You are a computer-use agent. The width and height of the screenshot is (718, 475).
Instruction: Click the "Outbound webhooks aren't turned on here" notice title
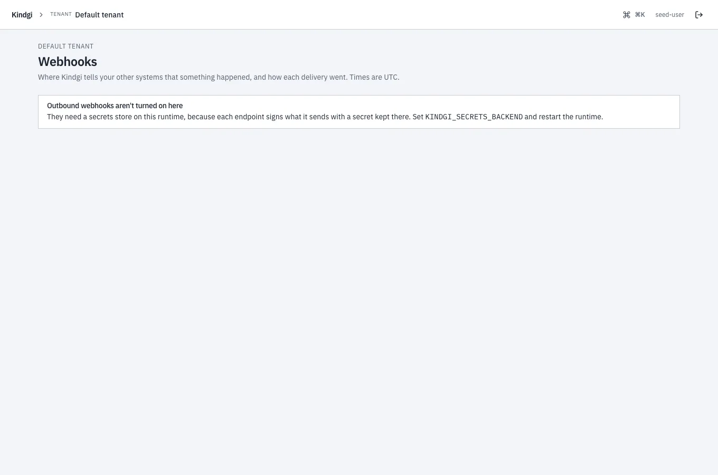click(115, 106)
